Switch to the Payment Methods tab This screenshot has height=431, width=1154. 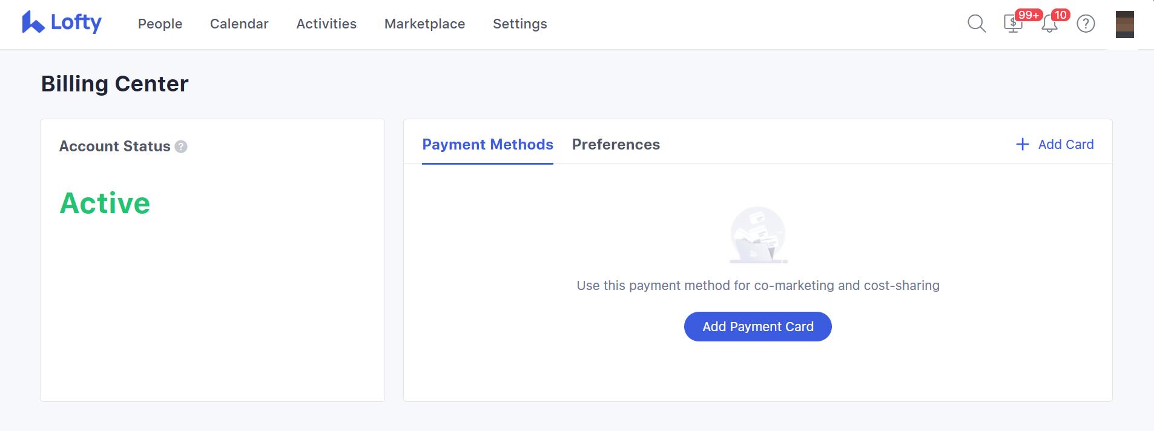(x=487, y=145)
